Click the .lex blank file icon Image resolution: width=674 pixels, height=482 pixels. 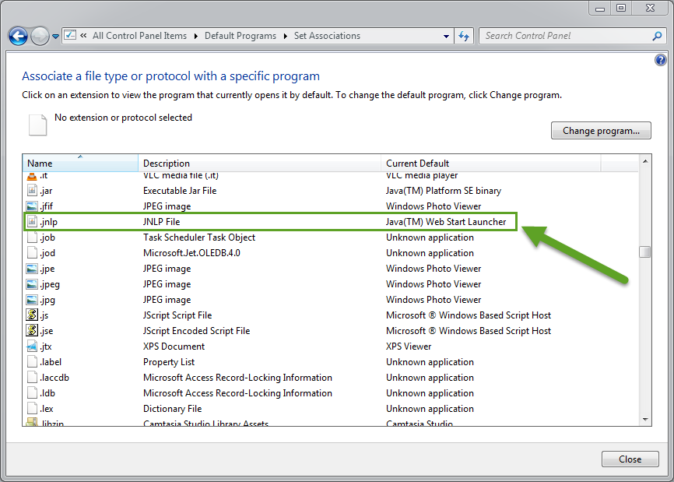(x=32, y=409)
